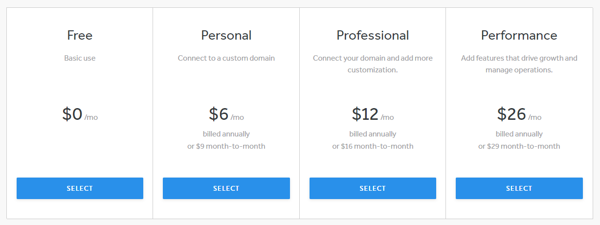Click the $6 /mo price
Screen dimensions: 600x225
(226, 114)
